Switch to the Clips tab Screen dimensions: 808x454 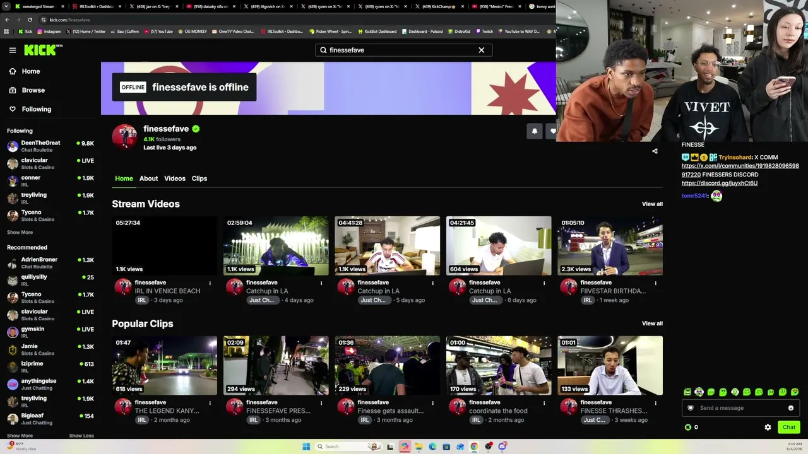coord(199,178)
